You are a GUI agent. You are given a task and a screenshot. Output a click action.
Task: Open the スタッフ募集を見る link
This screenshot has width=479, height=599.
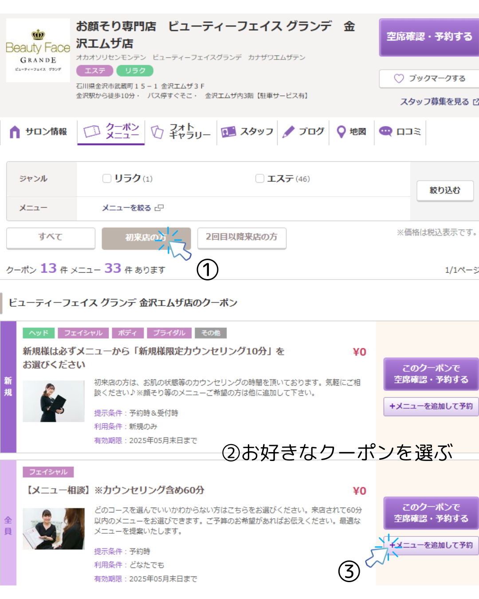point(435,102)
